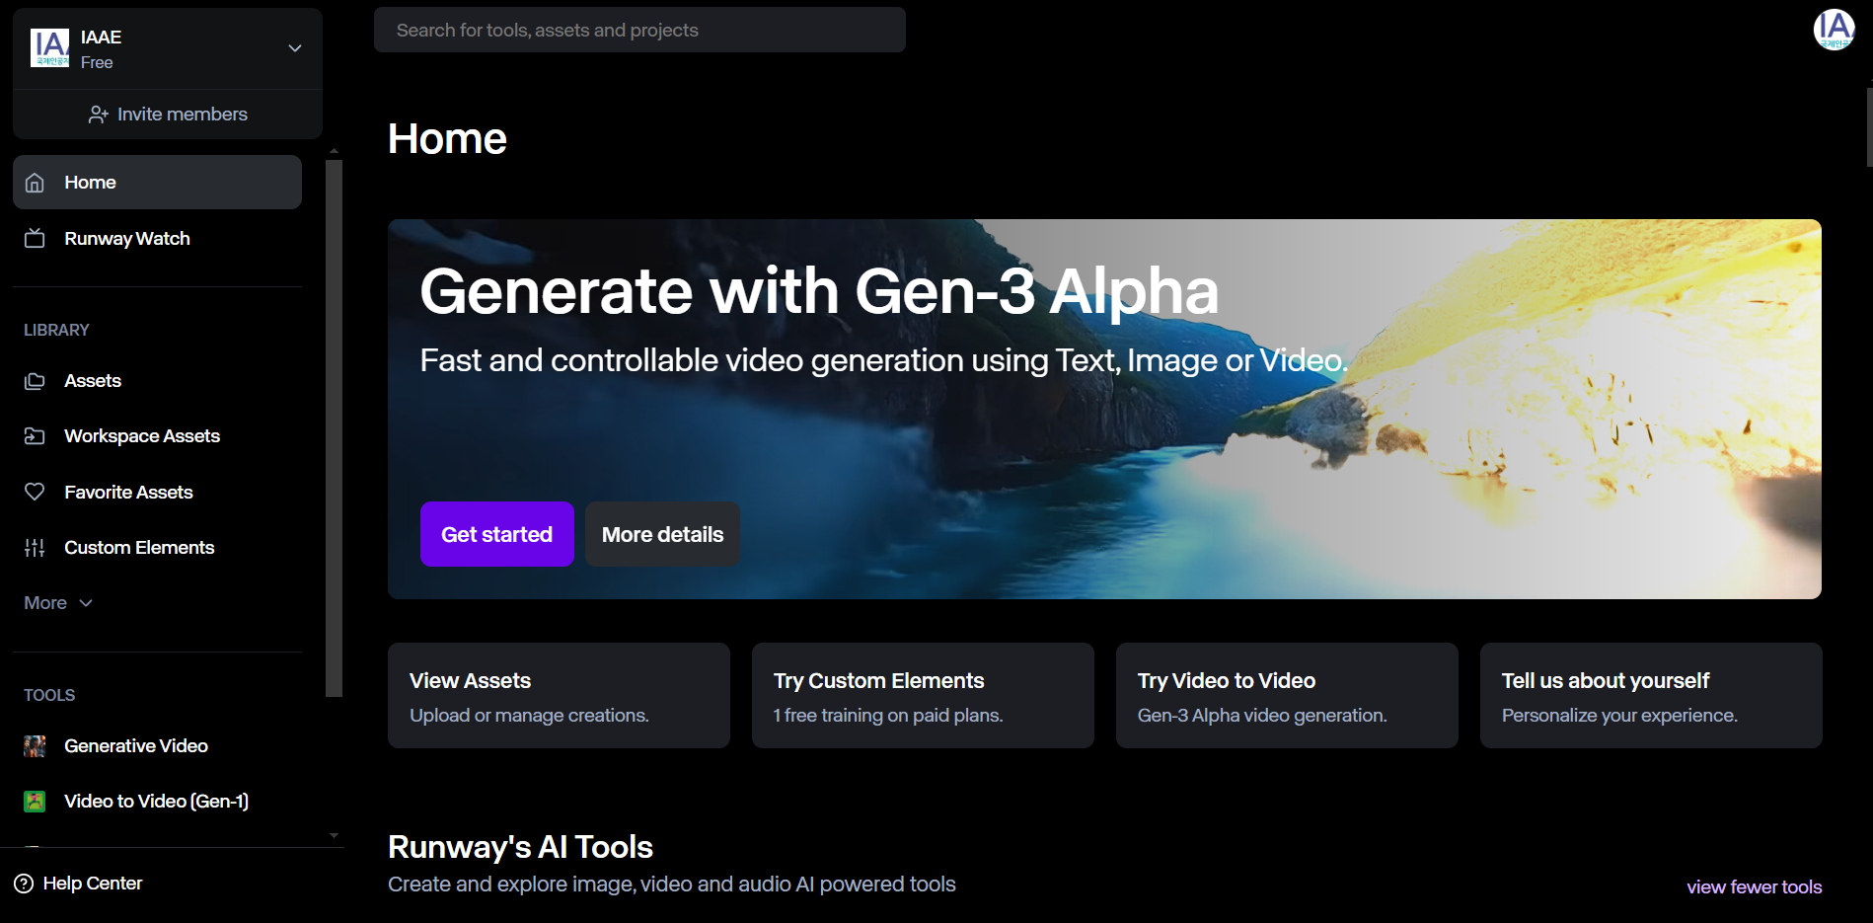The height and width of the screenshot is (923, 1873).
Task: Click the page scrollbar thumb at right edge
Action: coord(1869,126)
